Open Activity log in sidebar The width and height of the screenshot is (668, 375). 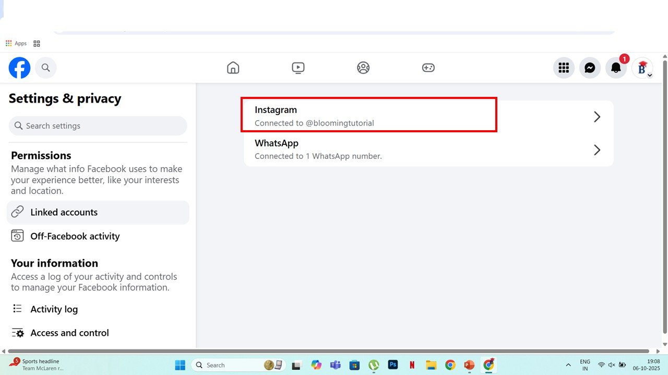pyautogui.click(x=54, y=309)
